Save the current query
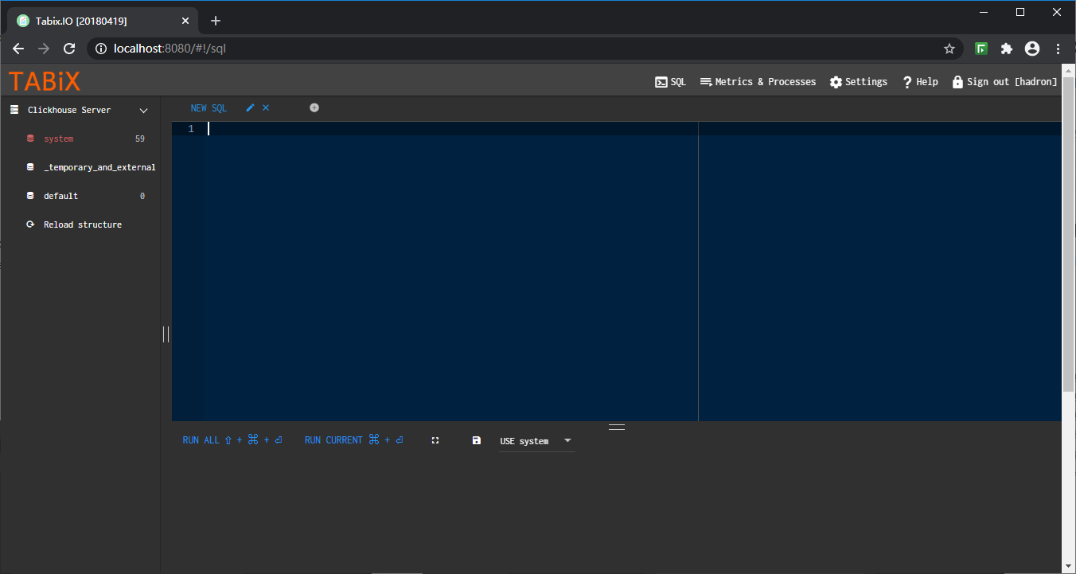Viewport: 1076px width, 574px height. (476, 439)
